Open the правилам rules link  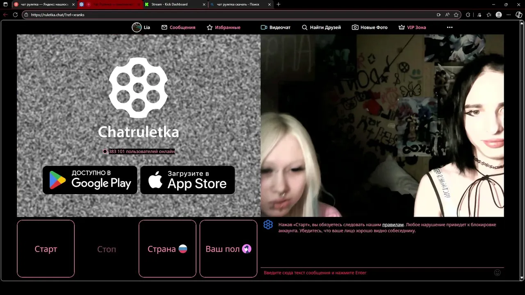393,225
